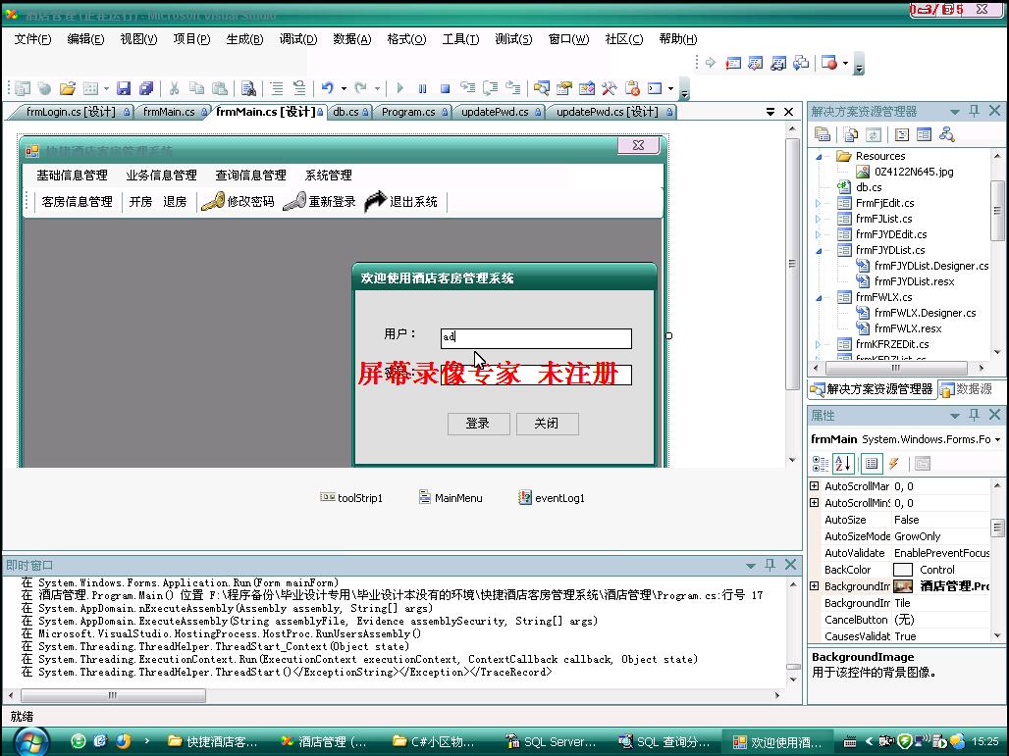Click 重新登录 toolbar button

point(320,201)
